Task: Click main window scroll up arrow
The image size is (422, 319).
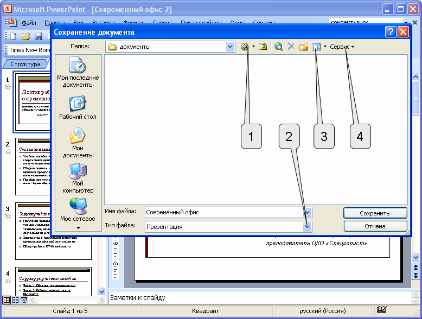Action: pos(416,77)
